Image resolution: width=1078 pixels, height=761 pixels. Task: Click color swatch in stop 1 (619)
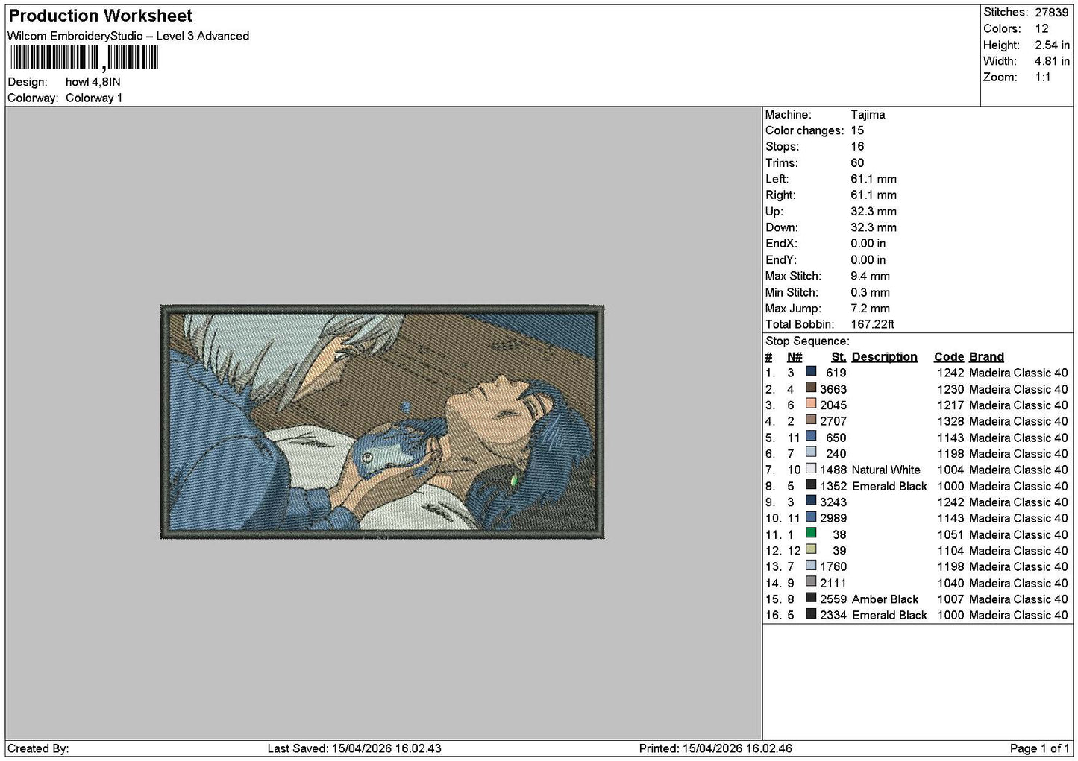[x=811, y=372]
